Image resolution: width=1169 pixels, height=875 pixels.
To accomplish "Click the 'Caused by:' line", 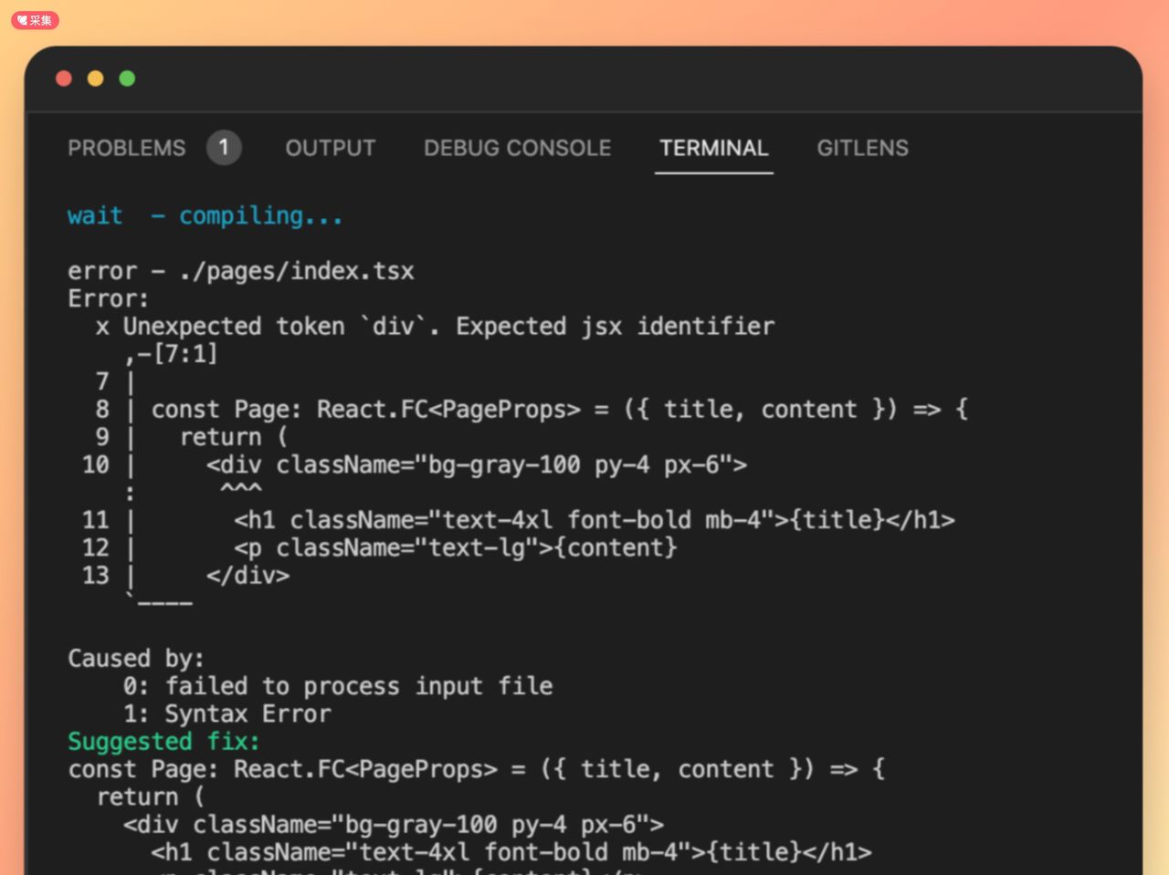I will point(136,659).
